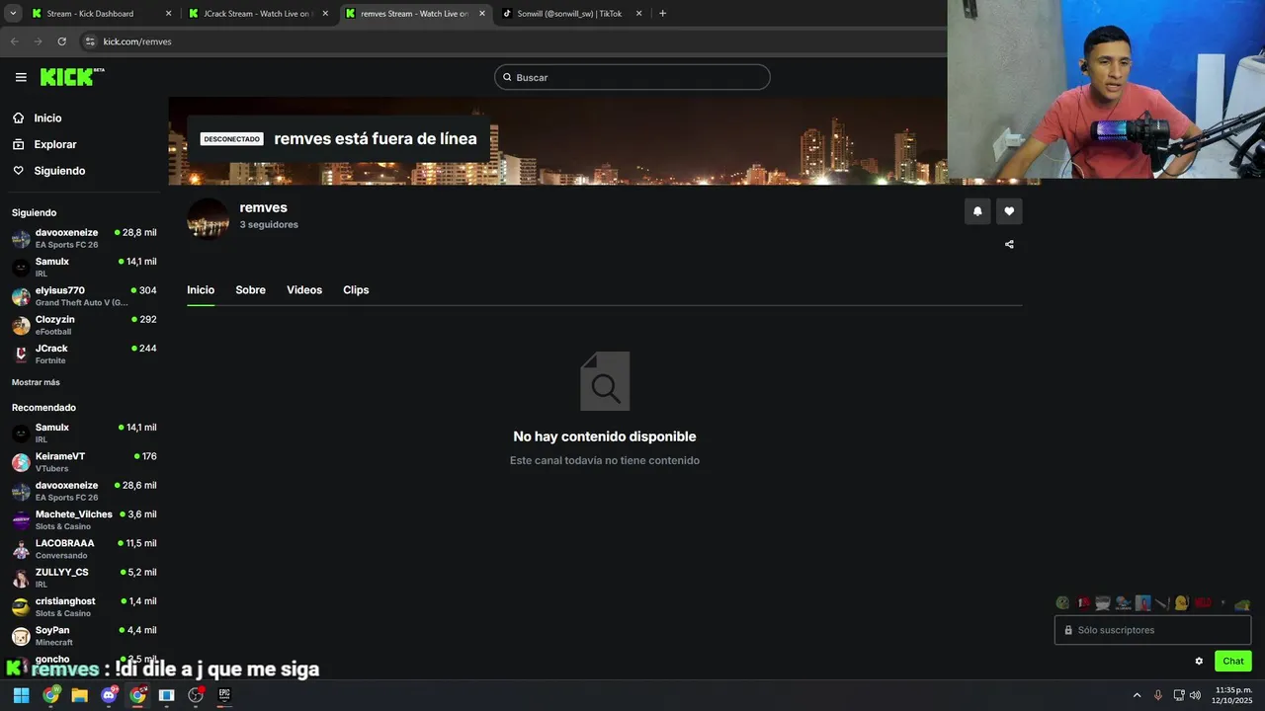Click the site info icon in address bar
Image resolution: width=1265 pixels, height=711 pixels.
coord(90,41)
